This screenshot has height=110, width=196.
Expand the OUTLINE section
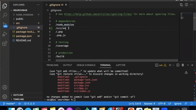tap(26, 95)
